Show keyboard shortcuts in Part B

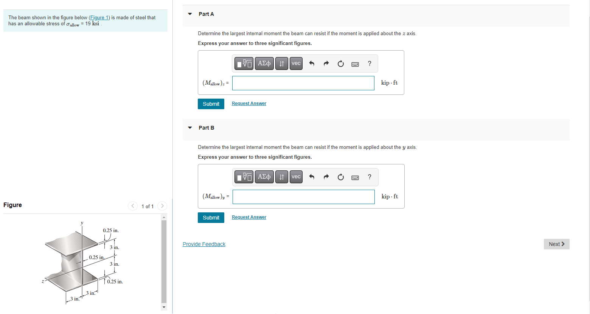(355, 178)
